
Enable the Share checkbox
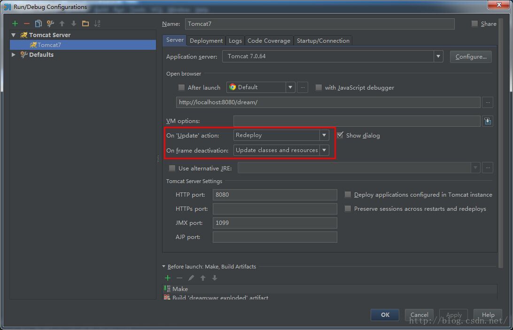[x=474, y=23]
